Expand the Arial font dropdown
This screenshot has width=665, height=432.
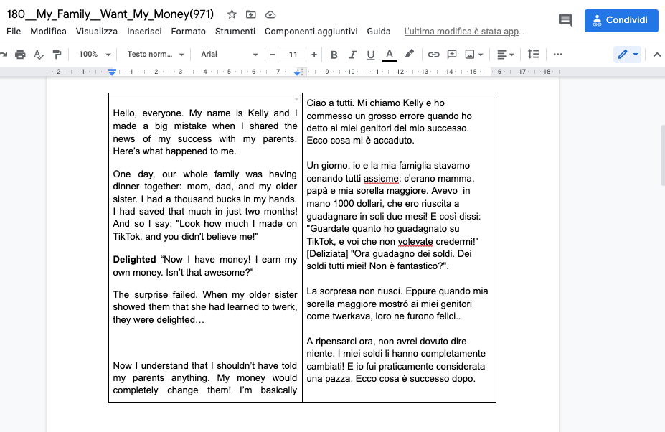click(229, 55)
